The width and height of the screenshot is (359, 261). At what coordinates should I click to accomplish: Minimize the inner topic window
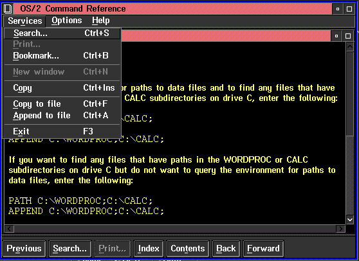point(336,36)
